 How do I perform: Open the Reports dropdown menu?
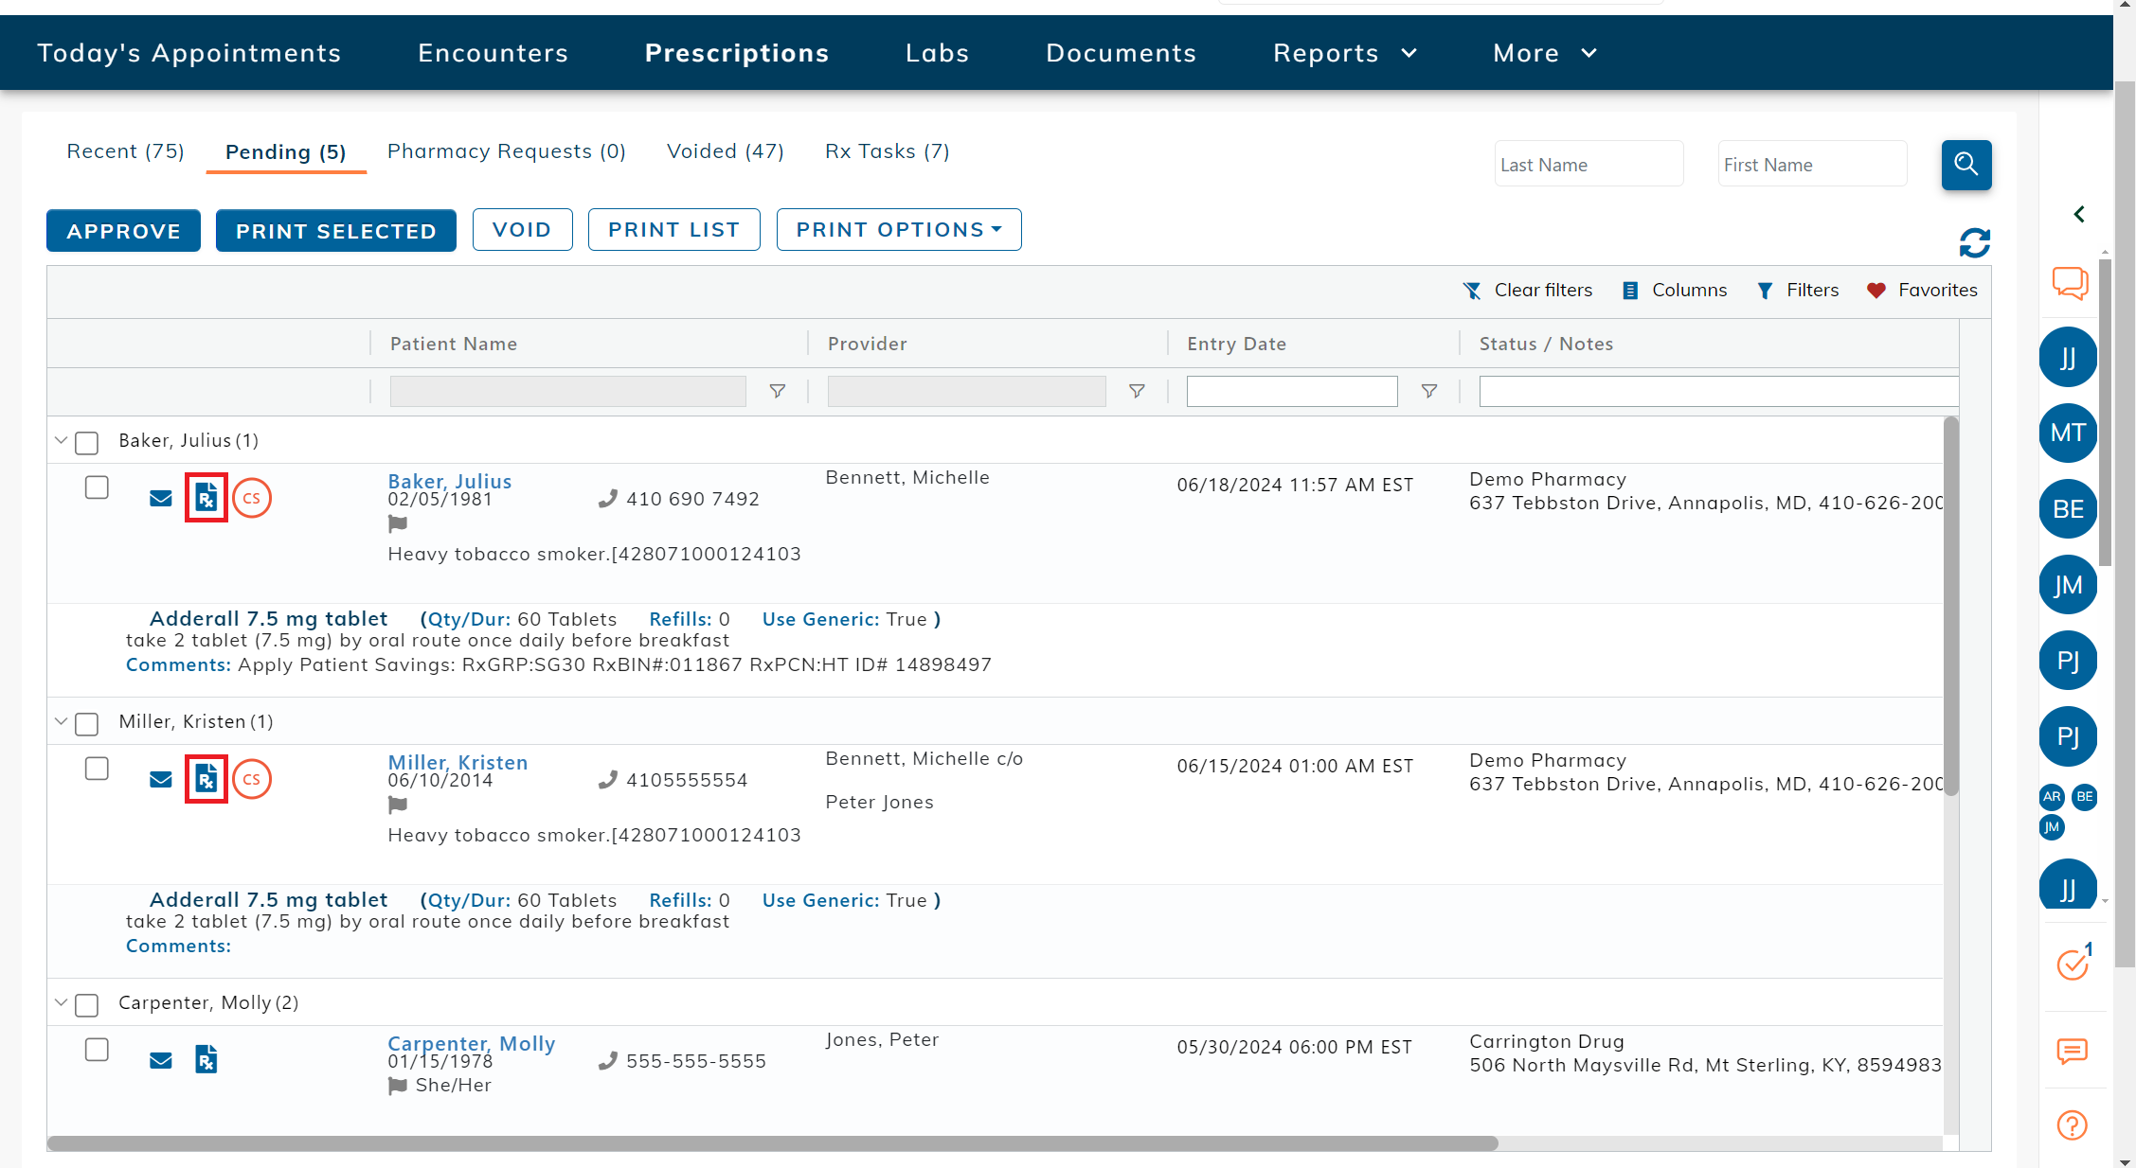[1345, 53]
